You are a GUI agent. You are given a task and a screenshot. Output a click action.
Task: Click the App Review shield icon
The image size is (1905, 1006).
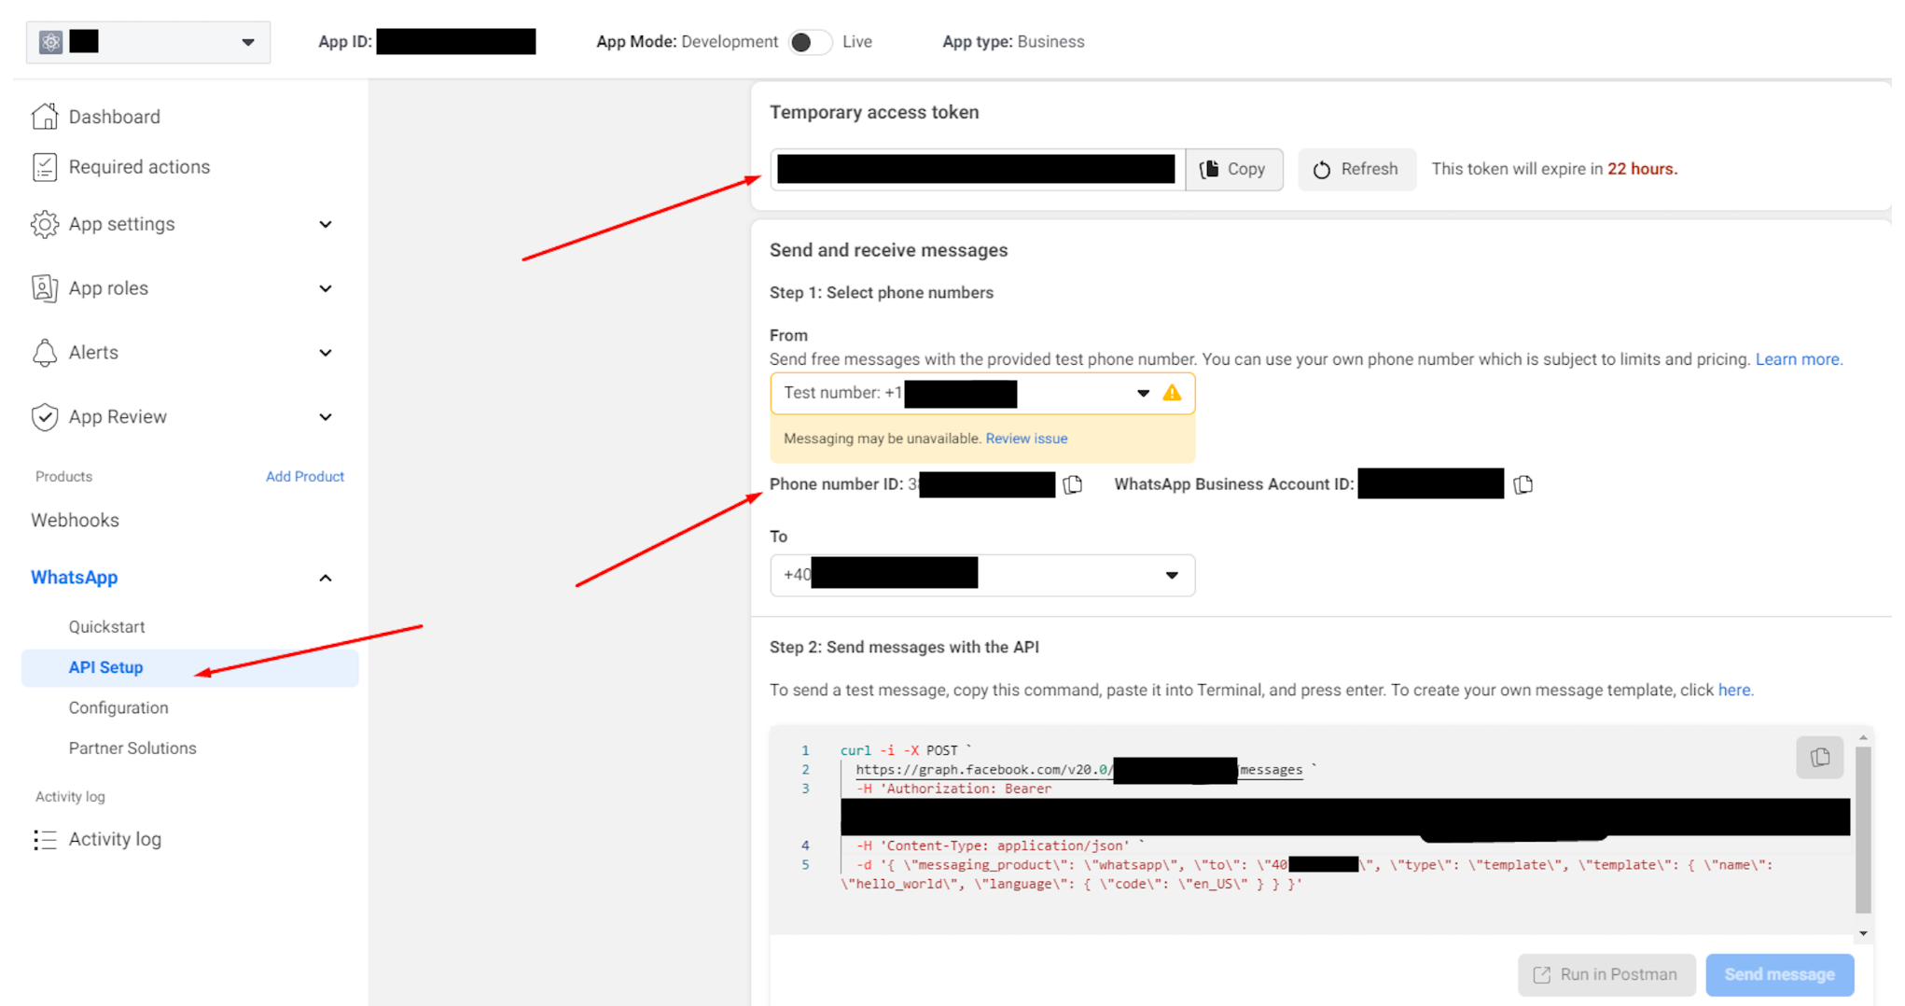coord(44,417)
